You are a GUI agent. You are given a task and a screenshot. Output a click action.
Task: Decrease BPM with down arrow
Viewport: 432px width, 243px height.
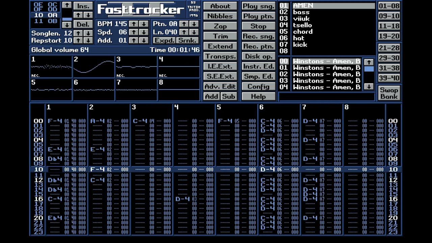(144, 24)
